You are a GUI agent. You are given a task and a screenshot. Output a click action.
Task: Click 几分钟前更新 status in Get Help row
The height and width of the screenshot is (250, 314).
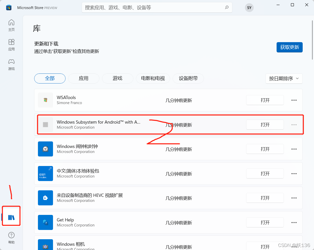pyautogui.click(x=179, y=223)
